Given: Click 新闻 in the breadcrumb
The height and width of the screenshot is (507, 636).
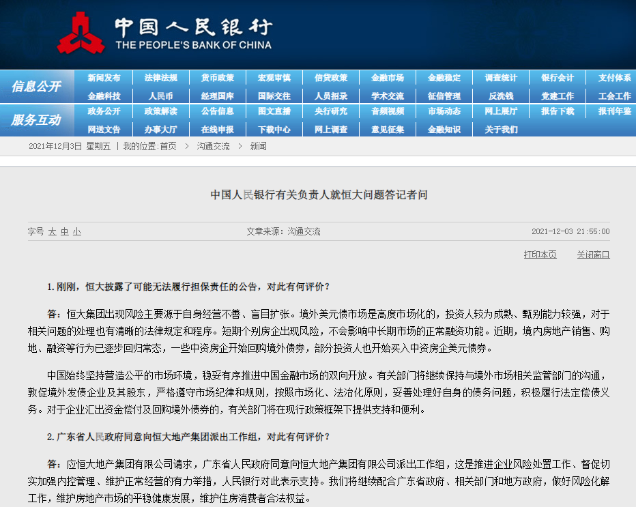Looking at the screenshot, I should (259, 147).
